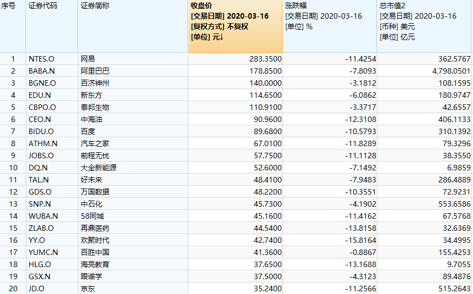Select security code SNP.N
This screenshot has height=294, width=473.
pos(40,204)
